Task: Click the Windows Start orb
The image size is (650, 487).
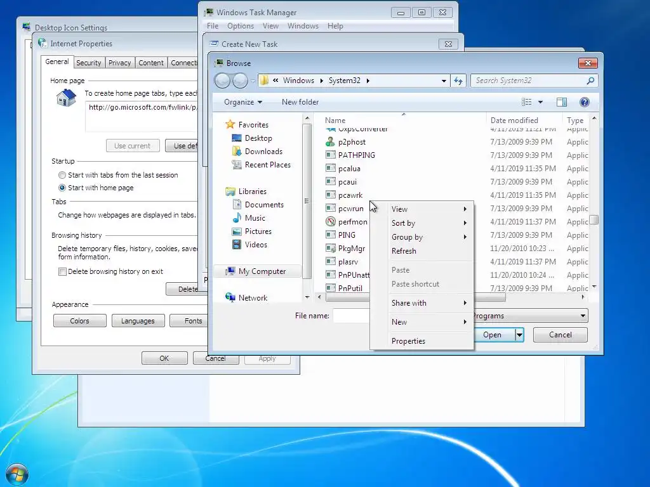Action: tap(17, 474)
